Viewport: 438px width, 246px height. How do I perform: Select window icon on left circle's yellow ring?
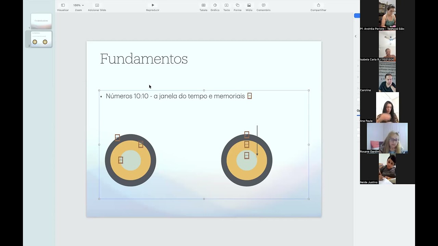click(x=141, y=145)
